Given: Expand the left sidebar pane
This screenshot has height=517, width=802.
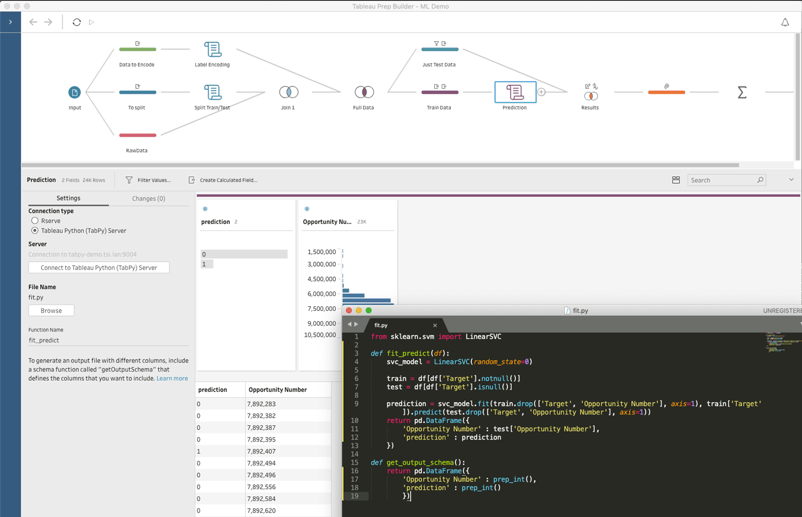Looking at the screenshot, I should pos(10,22).
